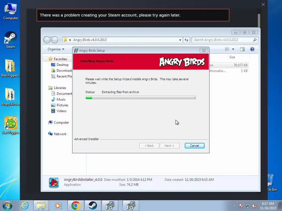The image size is (282, 211).
Task: Click the Explorer Forward navigation button
Action: click(x=55, y=40)
